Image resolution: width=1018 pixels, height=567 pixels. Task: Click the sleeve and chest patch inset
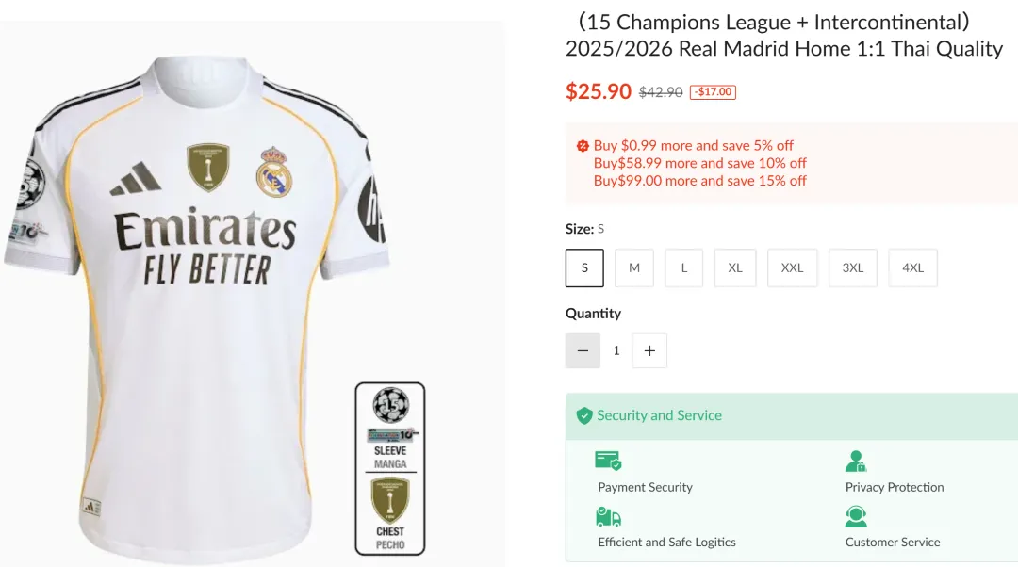tap(390, 468)
